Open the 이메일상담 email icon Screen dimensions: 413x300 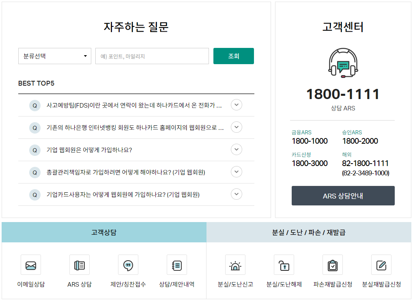coord(31,265)
